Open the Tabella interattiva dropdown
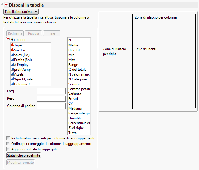 click(21, 12)
